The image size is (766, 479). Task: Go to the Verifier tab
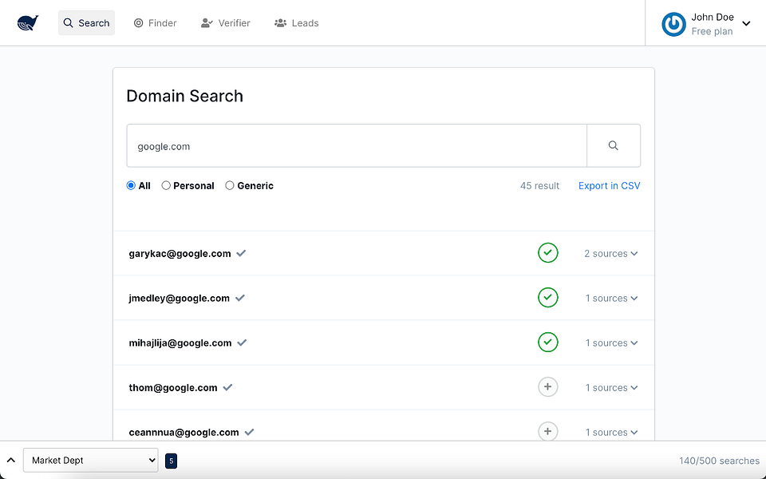(x=226, y=23)
